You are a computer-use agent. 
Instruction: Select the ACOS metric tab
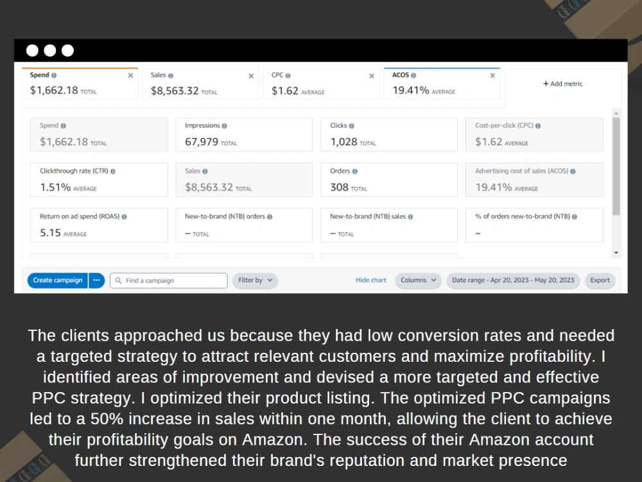pos(442,84)
